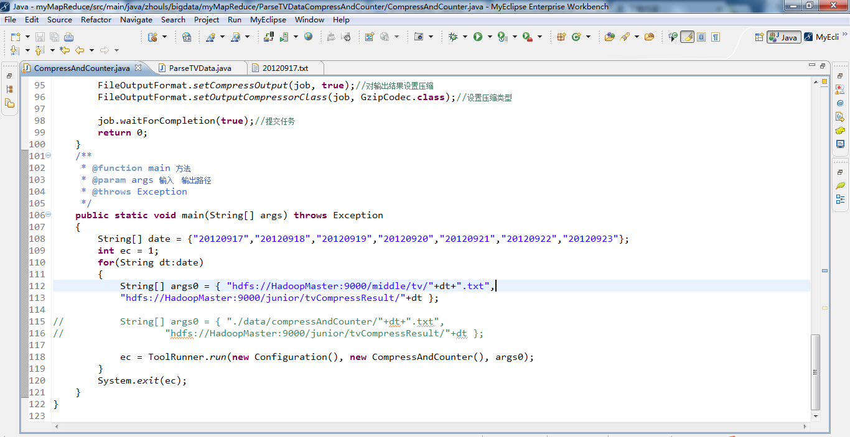Toggle Show Whitespace Characters pilcrow button

(x=716, y=37)
